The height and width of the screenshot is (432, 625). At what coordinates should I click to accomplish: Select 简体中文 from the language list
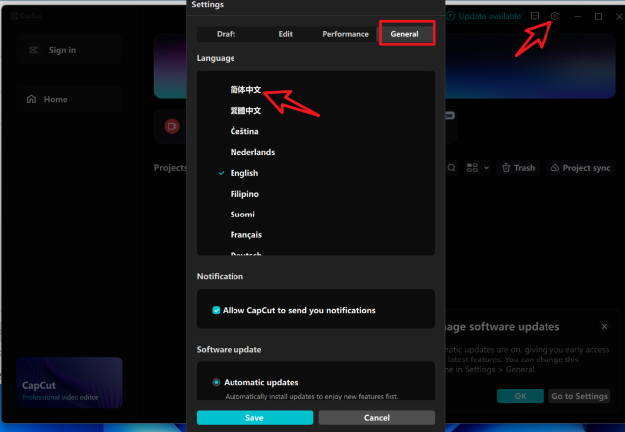pos(245,89)
